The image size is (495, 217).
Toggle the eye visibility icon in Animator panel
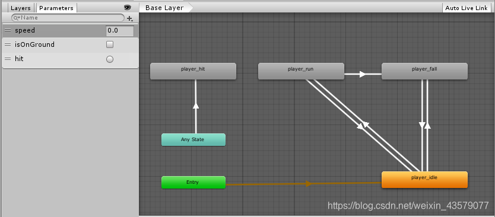(127, 8)
